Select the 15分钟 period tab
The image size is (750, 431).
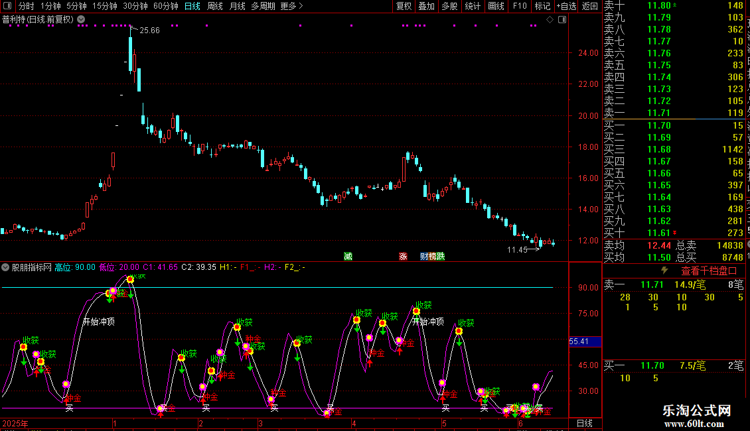tap(105, 6)
